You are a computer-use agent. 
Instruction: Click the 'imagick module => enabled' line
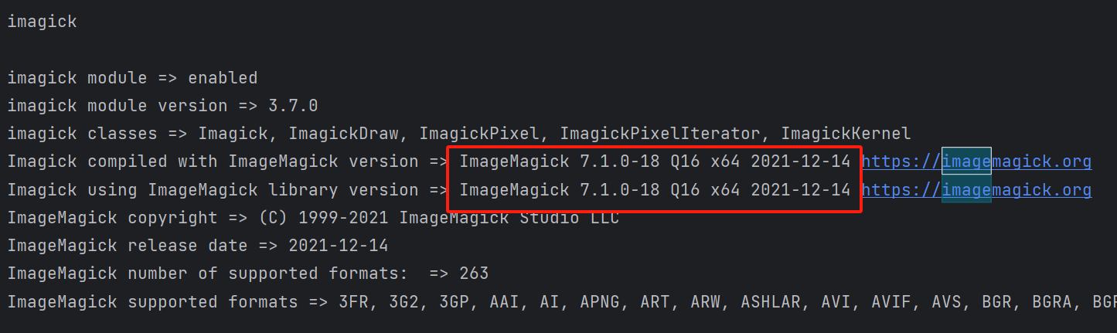[132, 78]
